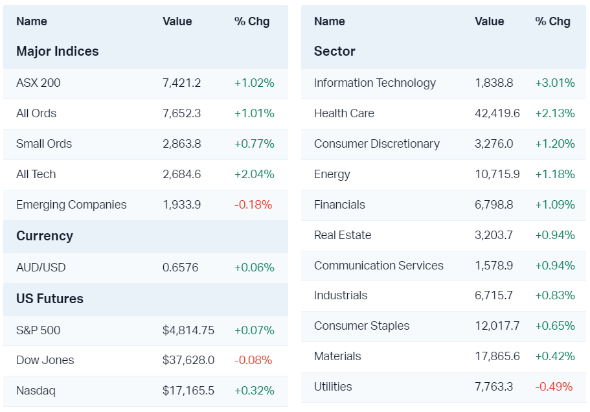Open the ASX 200 index link
Screen dimensions: 590x412
pyautogui.click(x=38, y=83)
